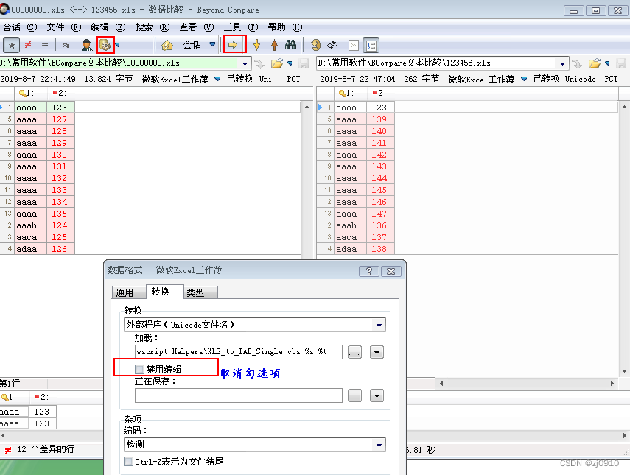Click the previous difference up-arrow icon
The image size is (630, 475).
tap(273, 43)
